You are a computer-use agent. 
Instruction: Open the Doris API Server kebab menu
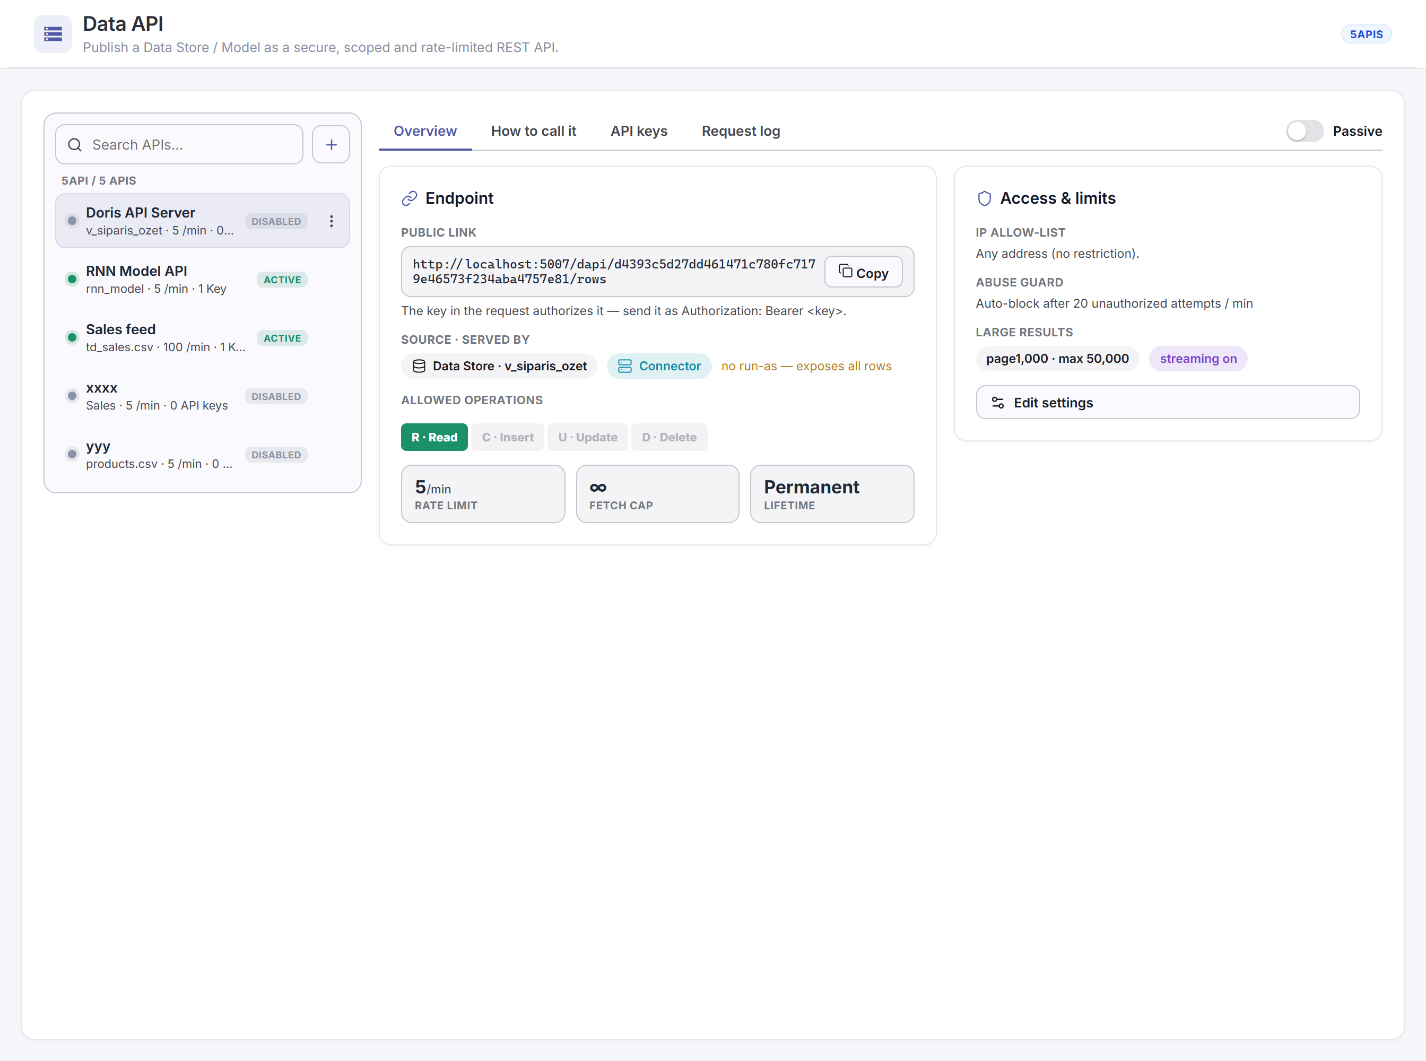tap(332, 221)
